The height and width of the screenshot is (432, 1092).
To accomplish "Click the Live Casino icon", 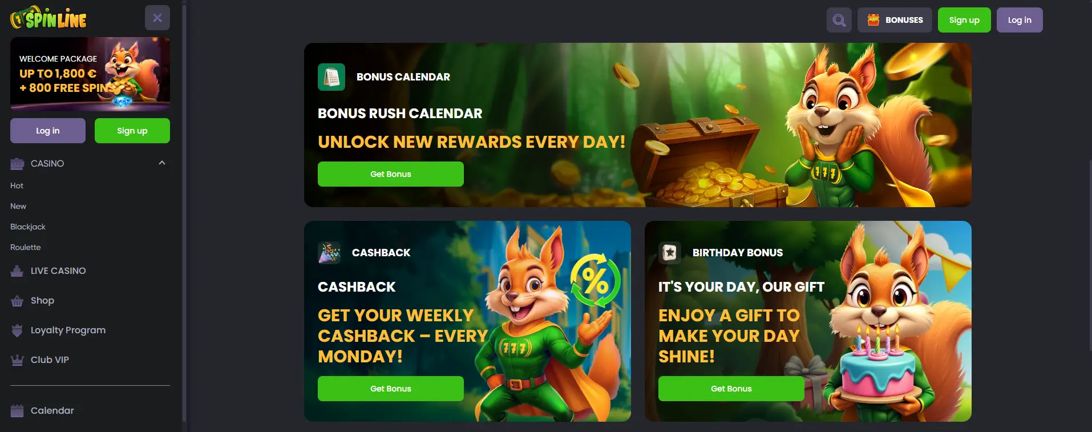I will tap(17, 271).
